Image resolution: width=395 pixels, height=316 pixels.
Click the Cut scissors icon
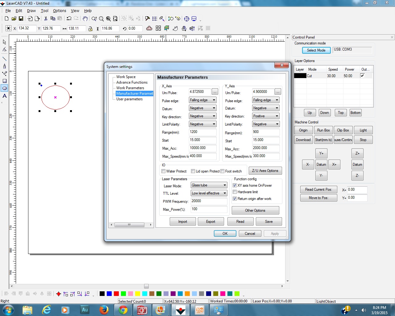coord(46,19)
